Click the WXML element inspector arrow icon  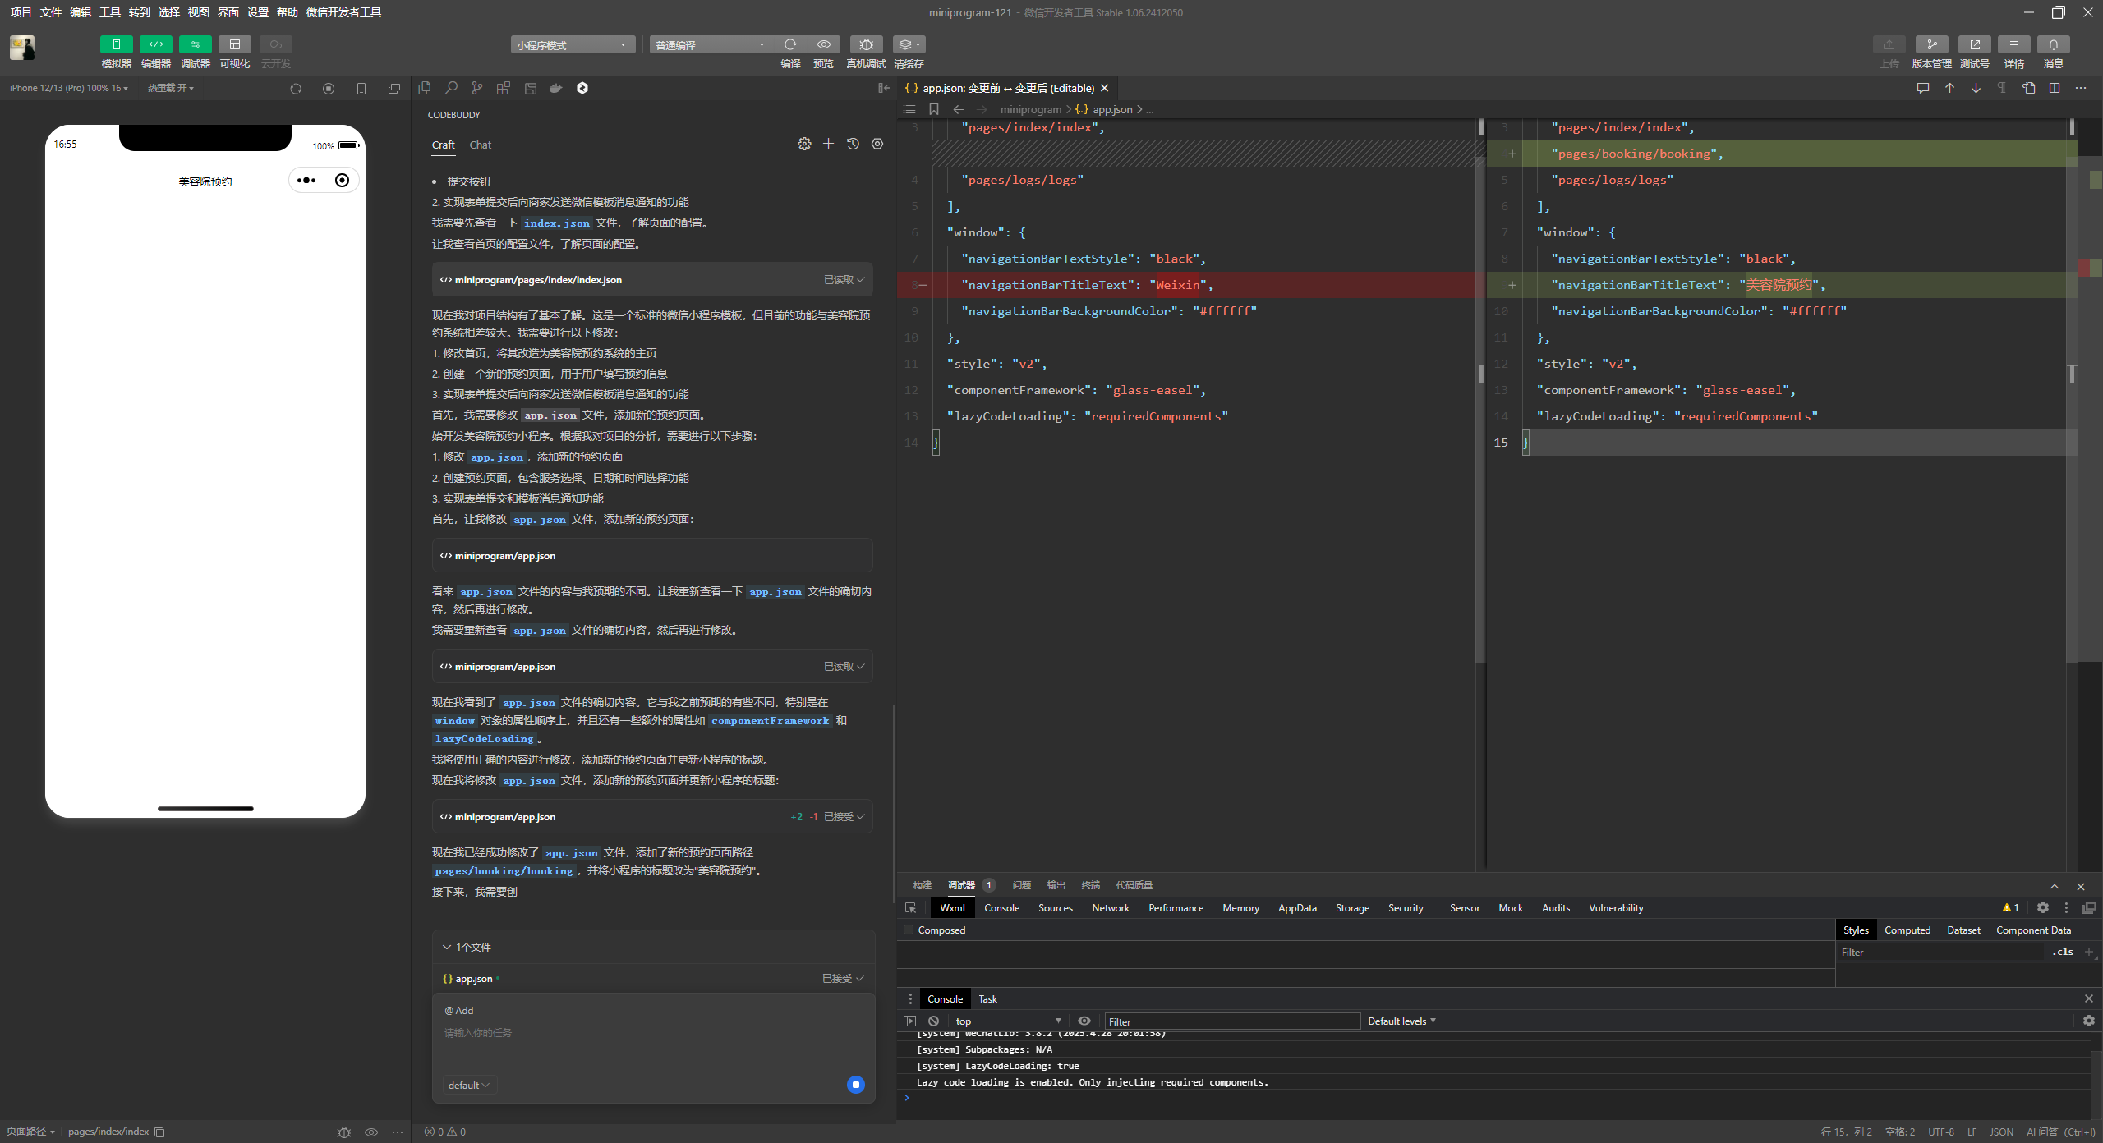coord(910,908)
